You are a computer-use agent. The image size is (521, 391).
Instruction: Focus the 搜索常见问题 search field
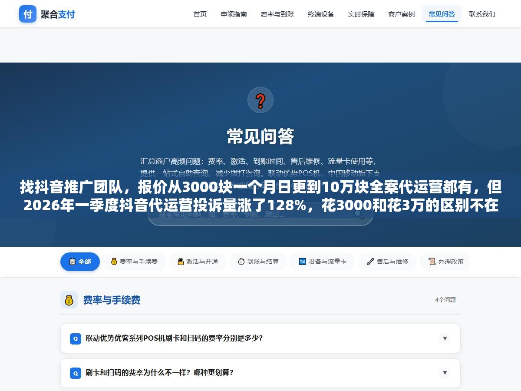point(260,214)
